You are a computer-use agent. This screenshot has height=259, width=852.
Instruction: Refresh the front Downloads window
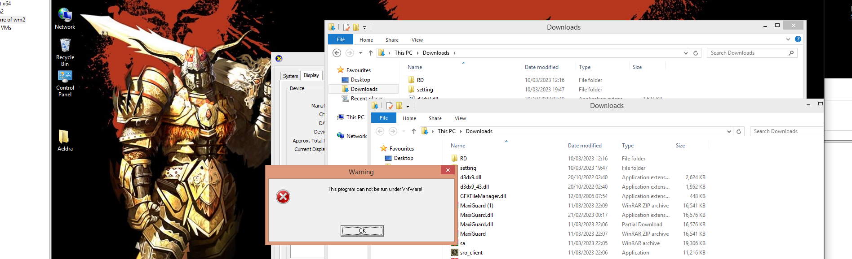coord(739,131)
